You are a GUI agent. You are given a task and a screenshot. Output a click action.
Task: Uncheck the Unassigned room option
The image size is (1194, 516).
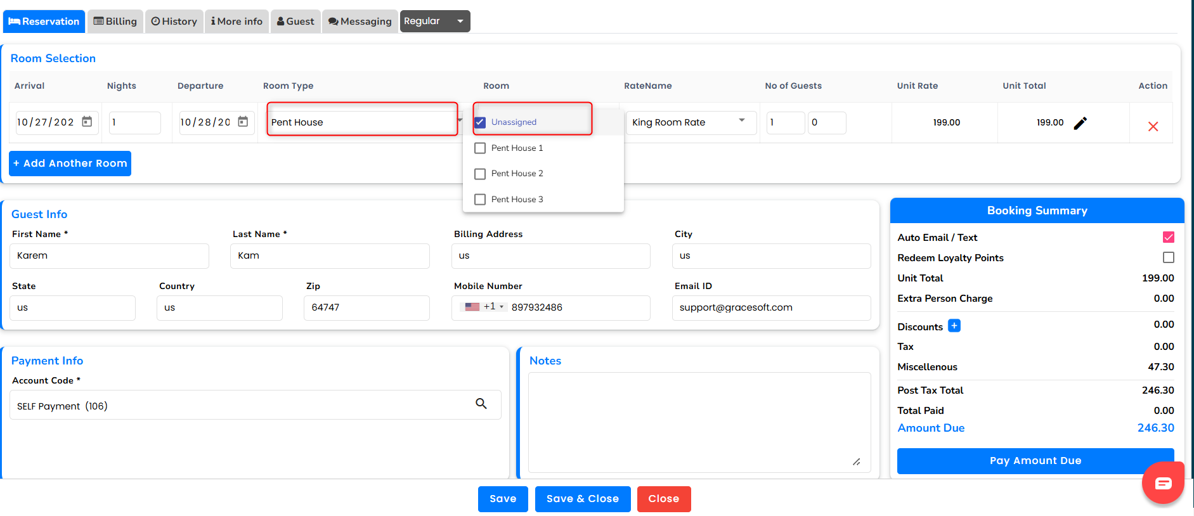coord(480,122)
